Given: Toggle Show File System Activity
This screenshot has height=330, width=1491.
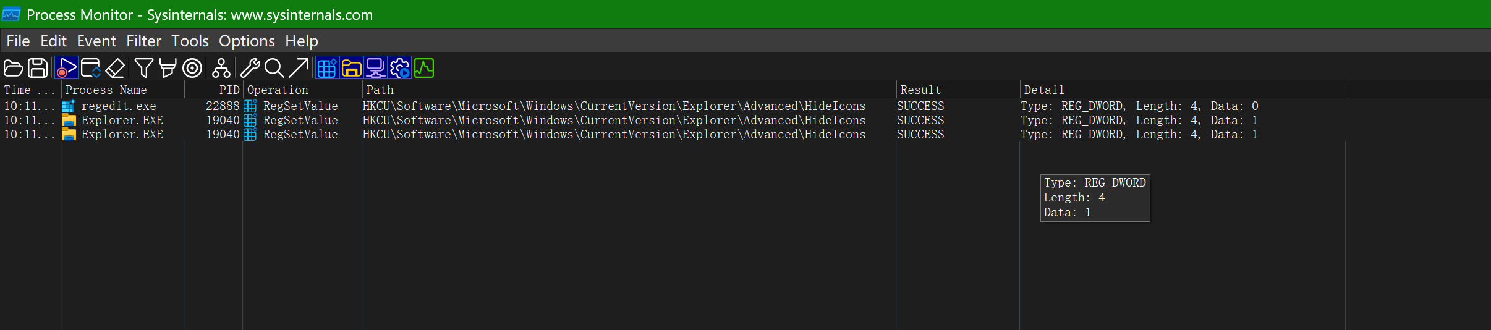Looking at the screenshot, I should pyautogui.click(x=351, y=68).
